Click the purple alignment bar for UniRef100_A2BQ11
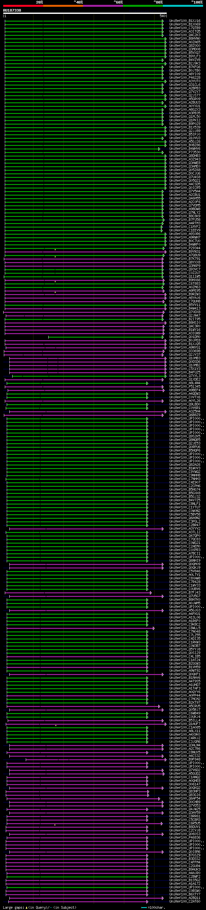 pyautogui.click(x=86, y=898)
